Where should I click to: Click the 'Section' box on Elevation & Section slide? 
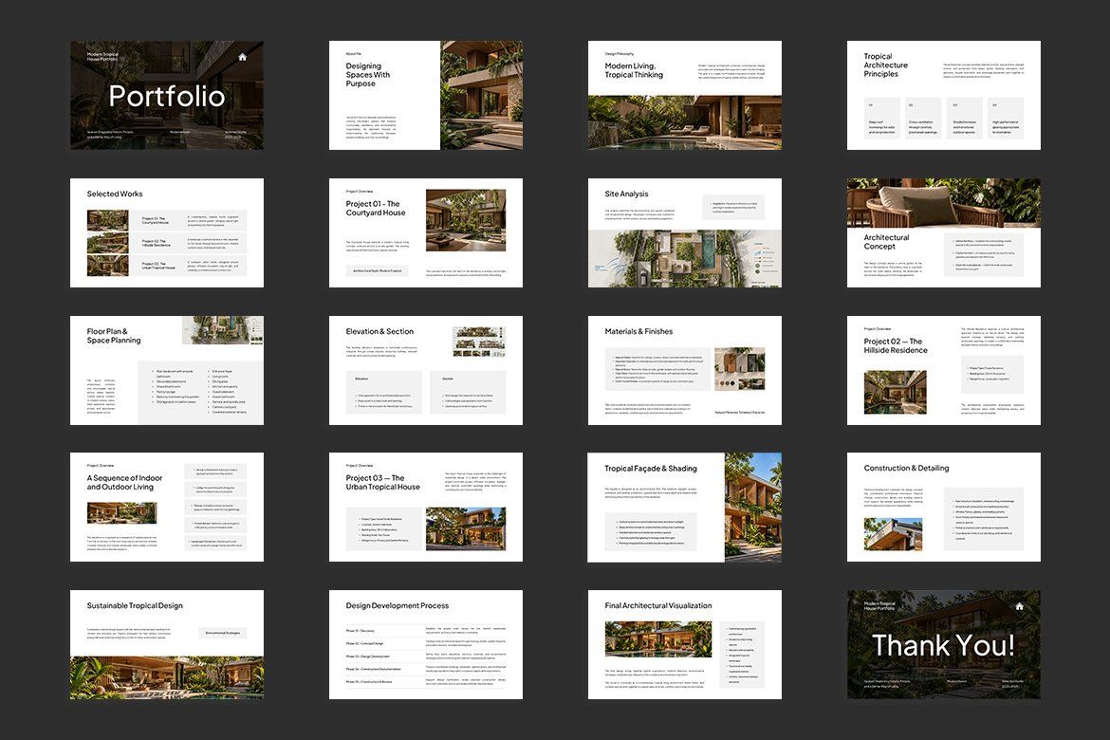tap(468, 392)
